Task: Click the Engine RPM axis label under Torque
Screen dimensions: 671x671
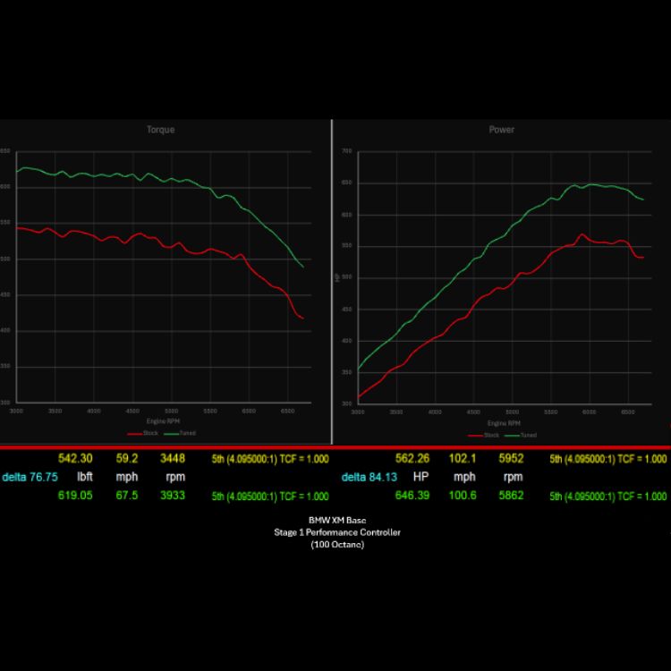Action: (x=162, y=420)
